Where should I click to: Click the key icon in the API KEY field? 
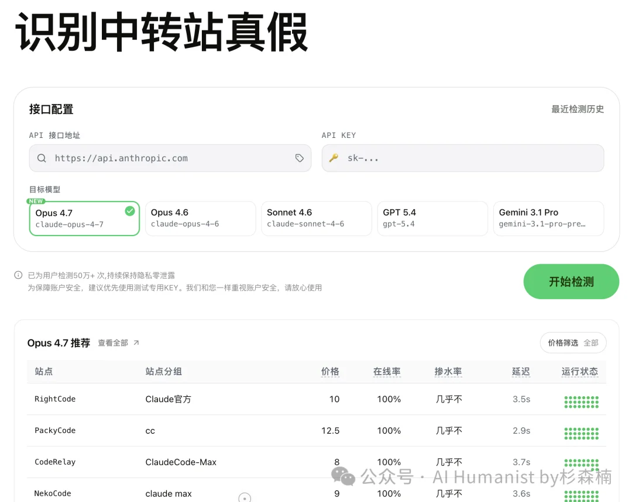click(x=333, y=158)
